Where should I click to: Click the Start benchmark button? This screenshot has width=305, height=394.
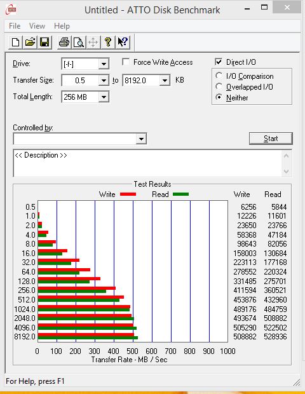pos(271,139)
